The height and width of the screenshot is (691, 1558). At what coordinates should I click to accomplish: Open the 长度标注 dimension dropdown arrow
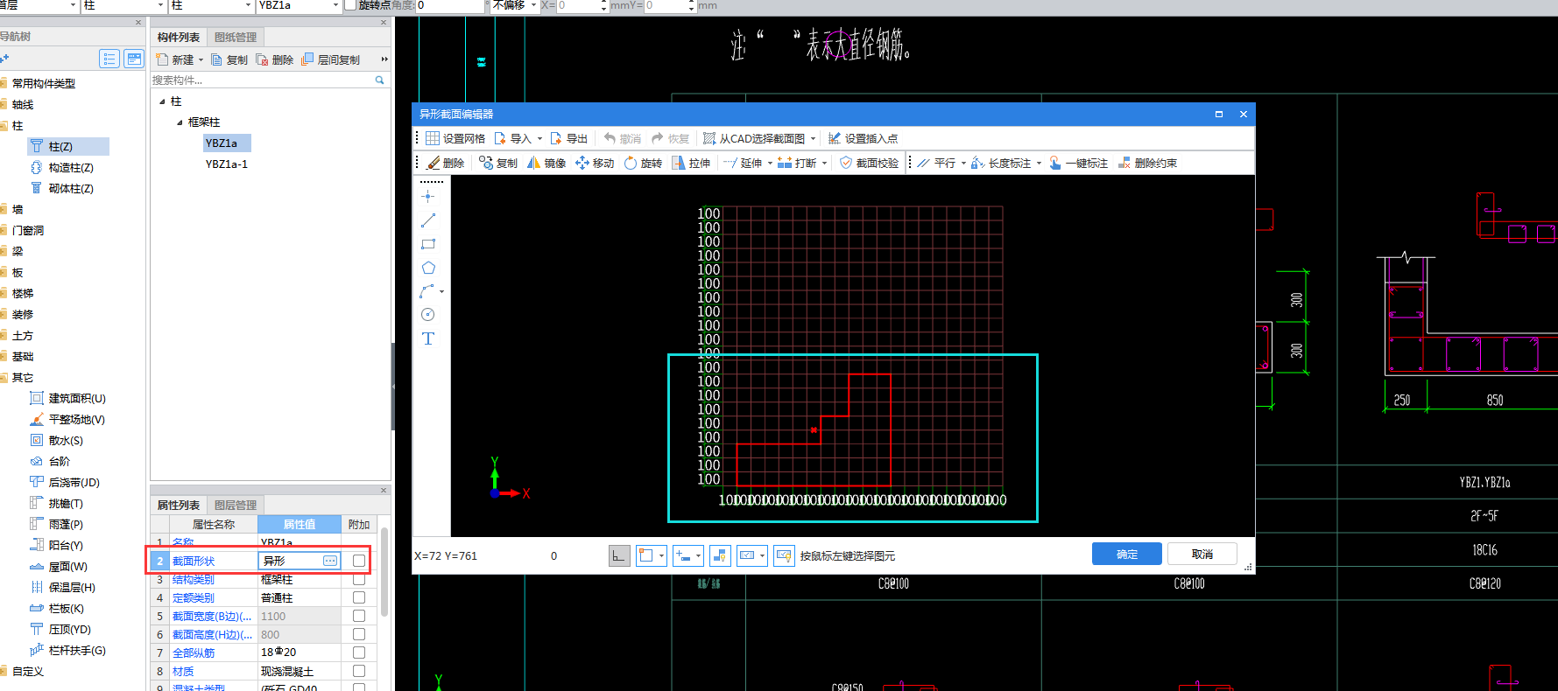click(1039, 163)
